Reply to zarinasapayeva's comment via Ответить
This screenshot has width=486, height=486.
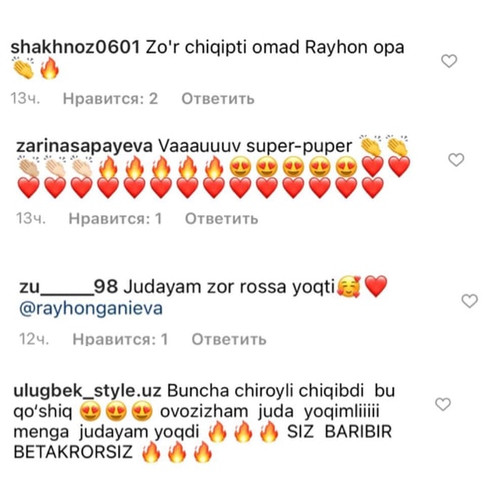(221, 219)
